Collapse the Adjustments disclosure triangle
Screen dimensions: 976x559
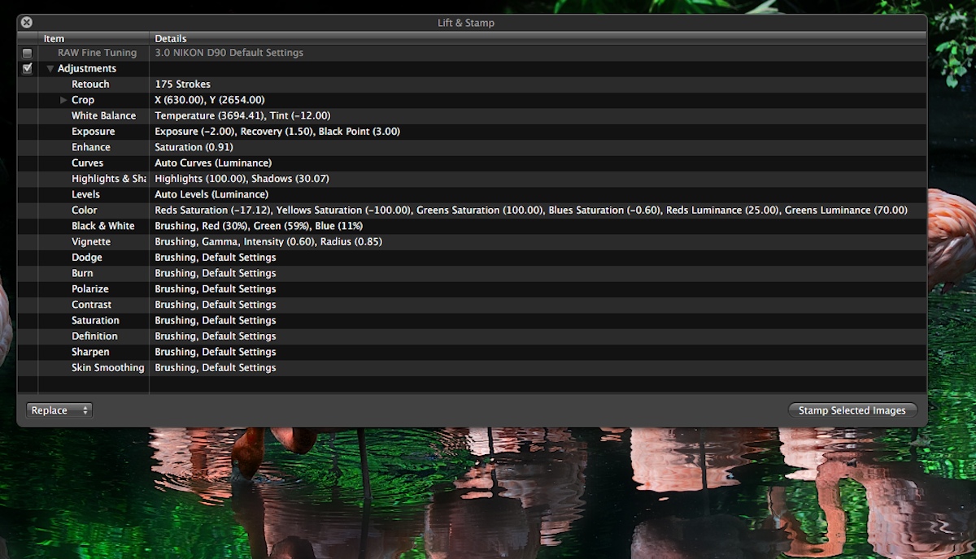tap(50, 69)
